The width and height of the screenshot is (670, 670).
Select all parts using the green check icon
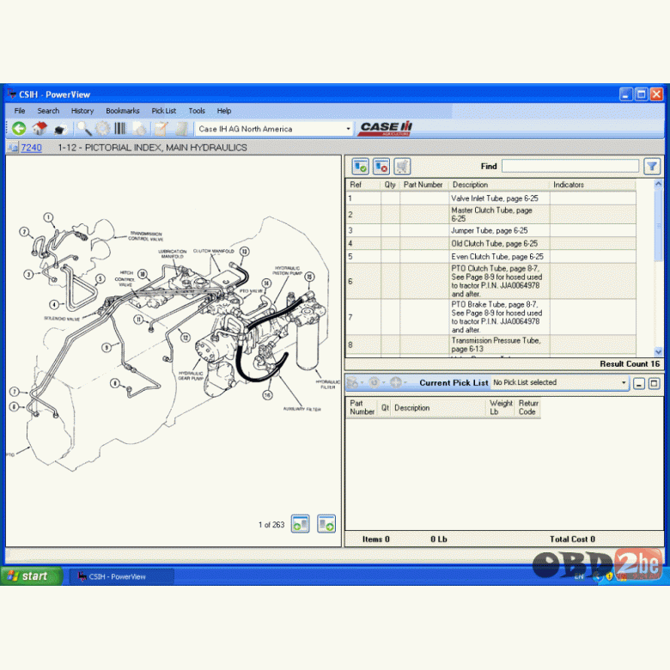pos(360,167)
